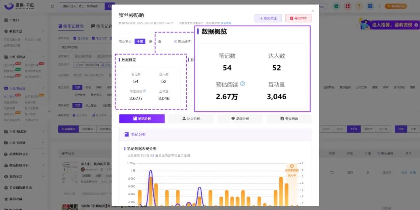Click the 达人招募，盈利变现 banner
Viewport: 420px width, 210px height.
[389, 24]
